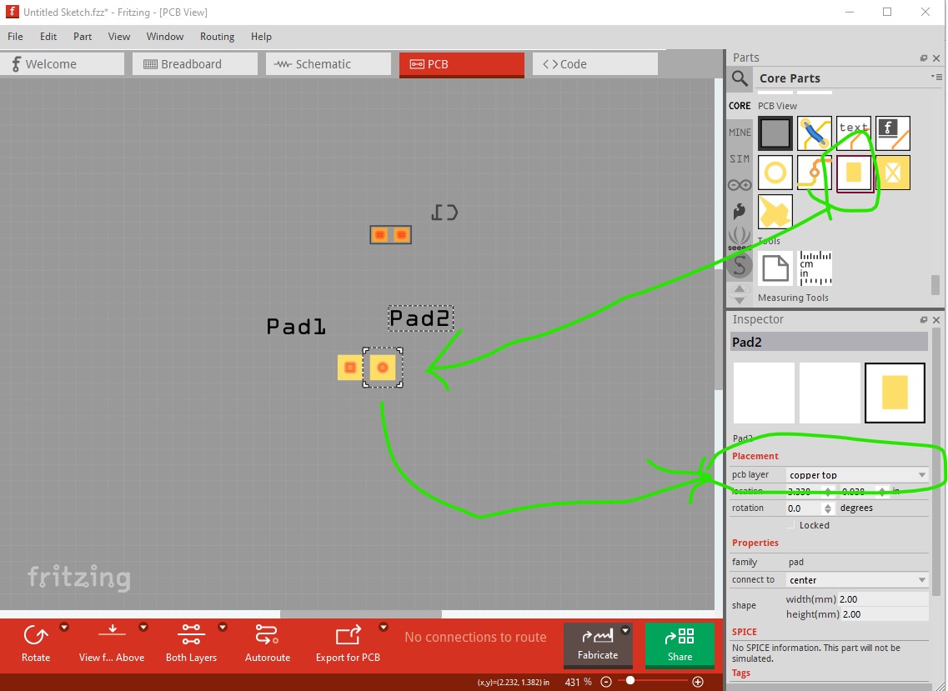Open the pcb layer dropdown
Image resolution: width=948 pixels, height=691 pixels.
pos(857,475)
